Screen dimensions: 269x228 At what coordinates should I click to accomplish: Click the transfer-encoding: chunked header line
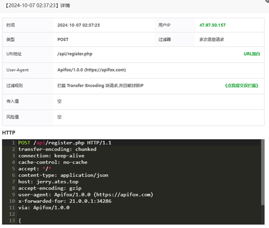click(x=57, y=149)
